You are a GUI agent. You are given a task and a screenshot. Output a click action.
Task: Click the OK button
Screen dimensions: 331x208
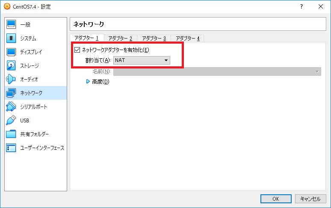(276, 199)
